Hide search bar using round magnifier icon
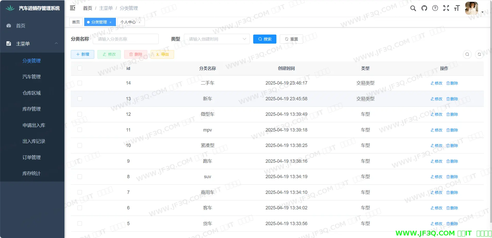Image resolution: width=492 pixels, height=238 pixels. (x=467, y=54)
